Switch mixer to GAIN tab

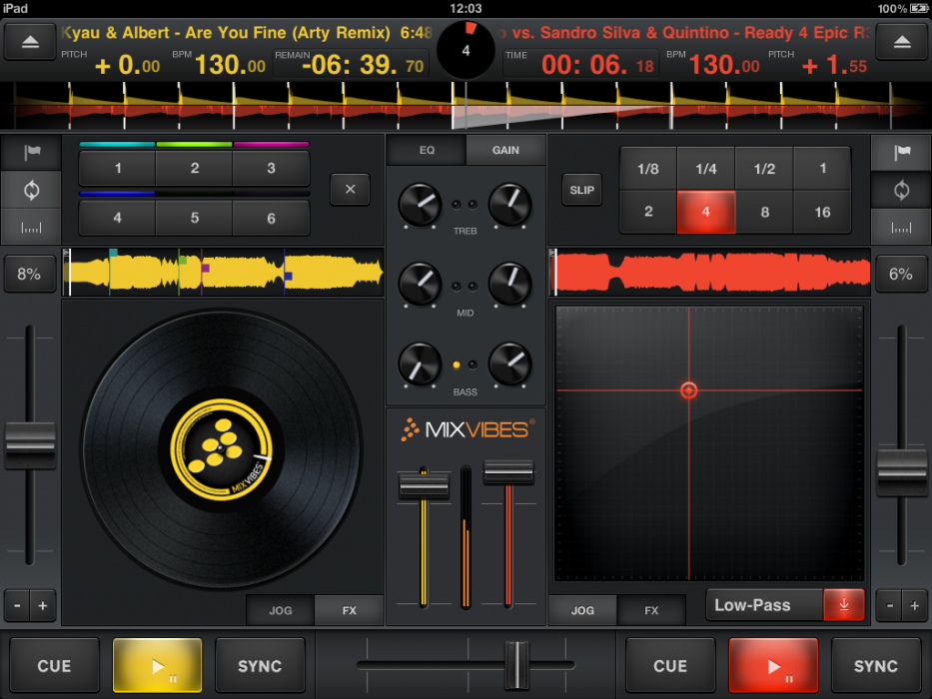(505, 150)
